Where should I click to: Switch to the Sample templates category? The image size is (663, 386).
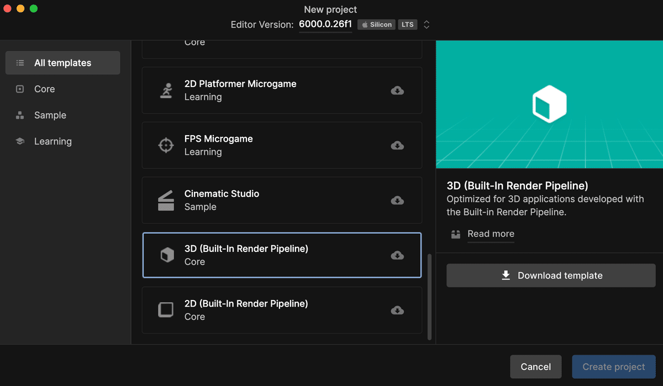coord(62,115)
